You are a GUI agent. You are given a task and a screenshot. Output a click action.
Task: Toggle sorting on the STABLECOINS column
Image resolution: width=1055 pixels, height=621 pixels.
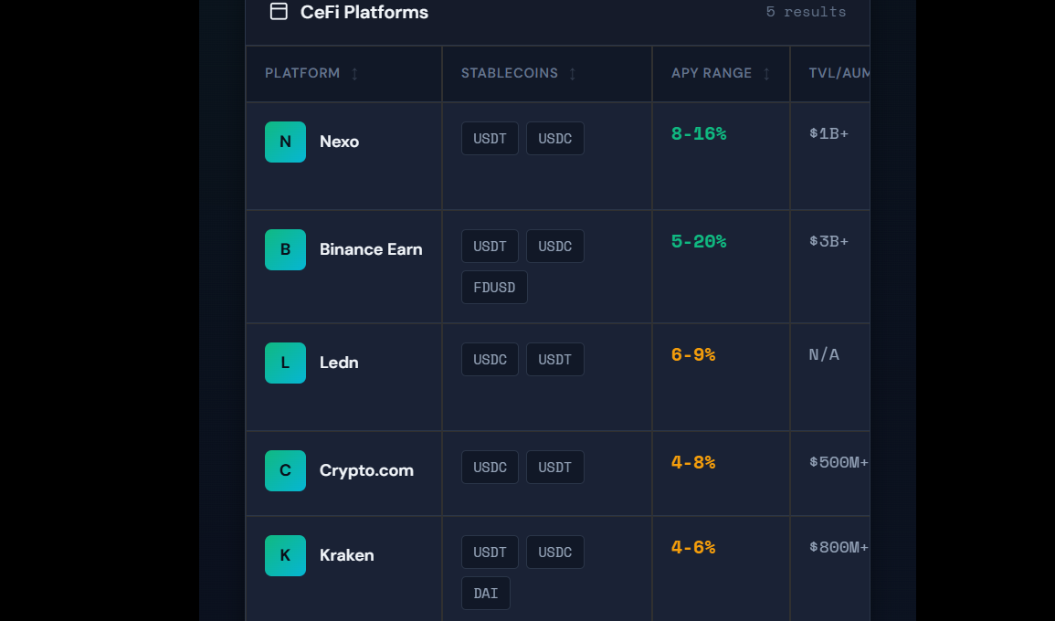click(517, 73)
